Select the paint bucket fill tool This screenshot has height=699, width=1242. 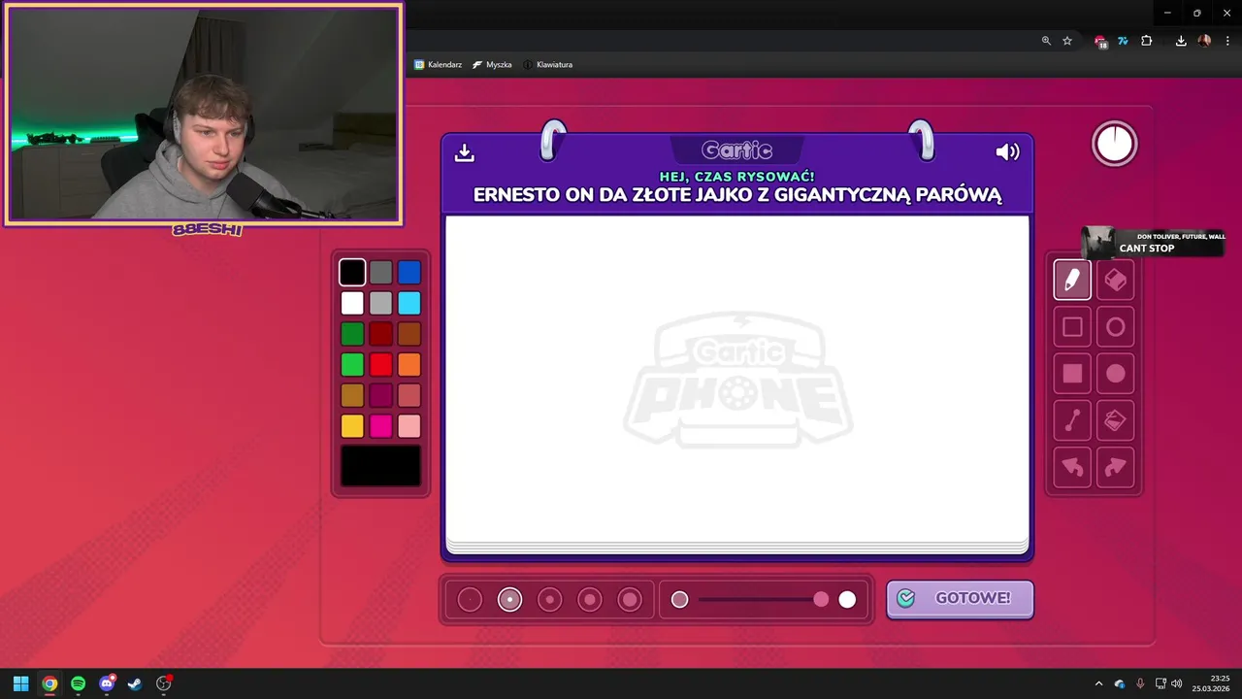(1116, 420)
